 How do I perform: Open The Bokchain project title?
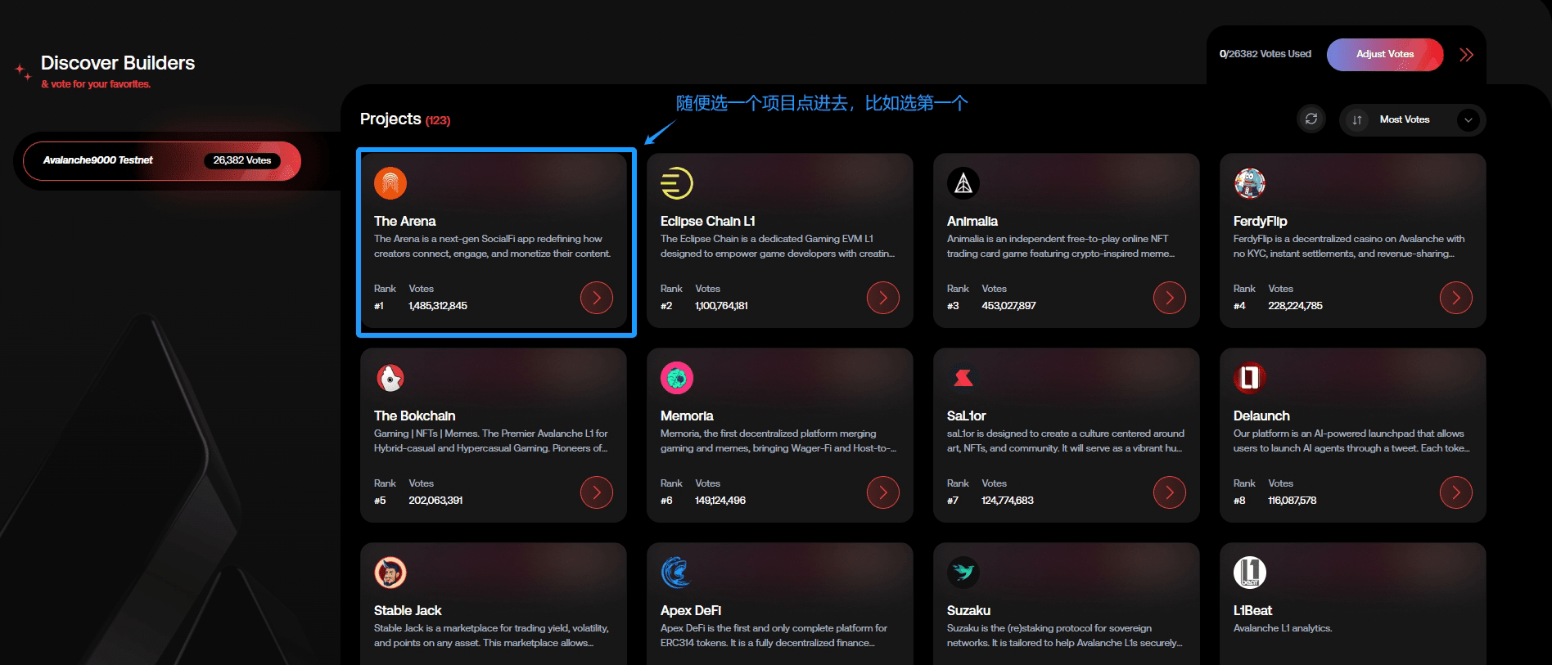[x=414, y=416]
